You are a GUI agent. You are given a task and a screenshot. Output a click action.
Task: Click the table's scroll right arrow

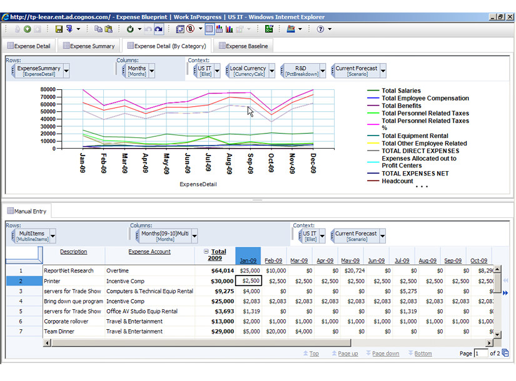pyautogui.click(x=489, y=343)
